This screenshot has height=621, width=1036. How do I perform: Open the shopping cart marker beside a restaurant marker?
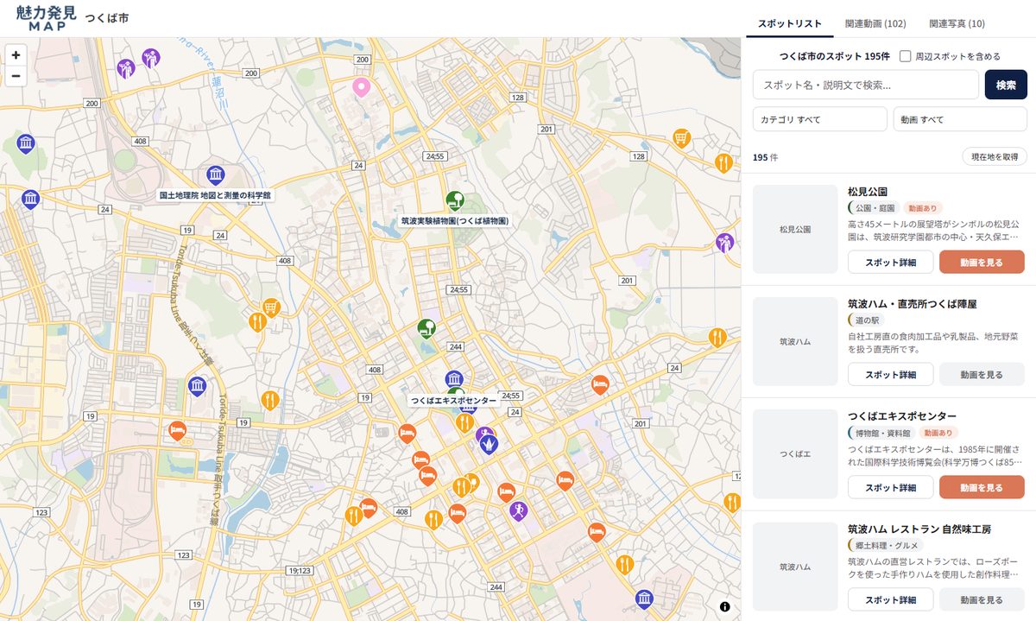point(271,307)
